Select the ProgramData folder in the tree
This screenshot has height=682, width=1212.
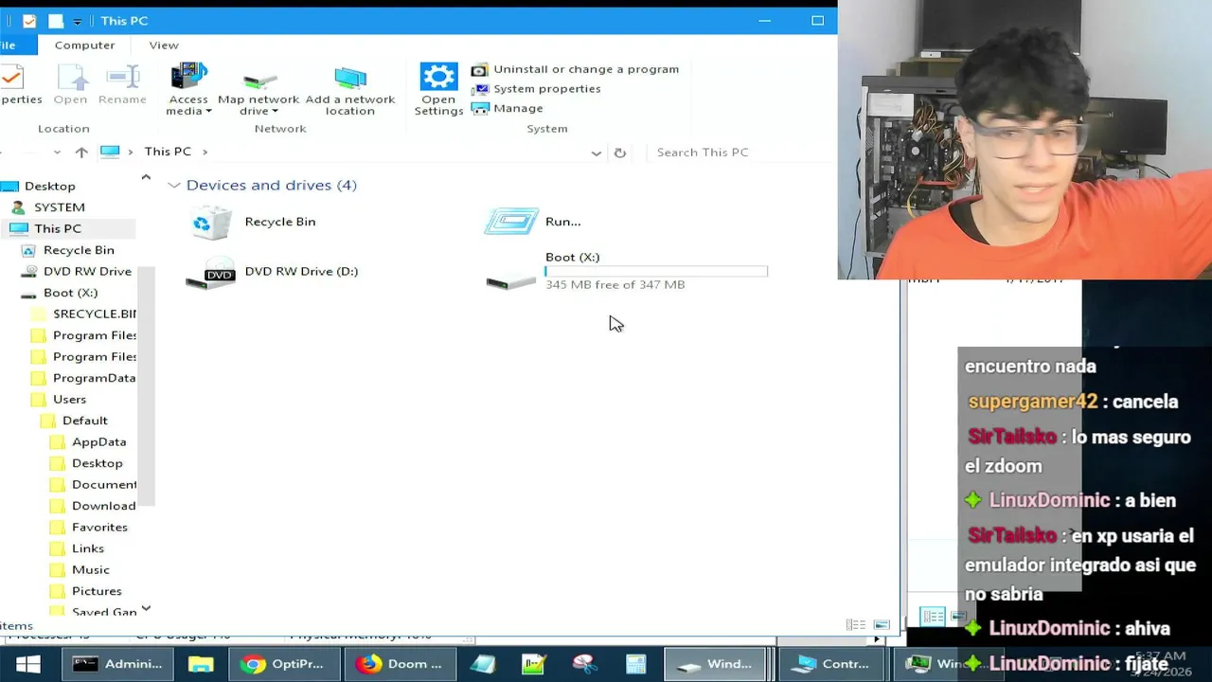pyautogui.click(x=94, y=378)
